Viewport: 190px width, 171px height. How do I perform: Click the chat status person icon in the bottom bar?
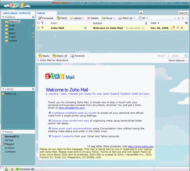6,169
